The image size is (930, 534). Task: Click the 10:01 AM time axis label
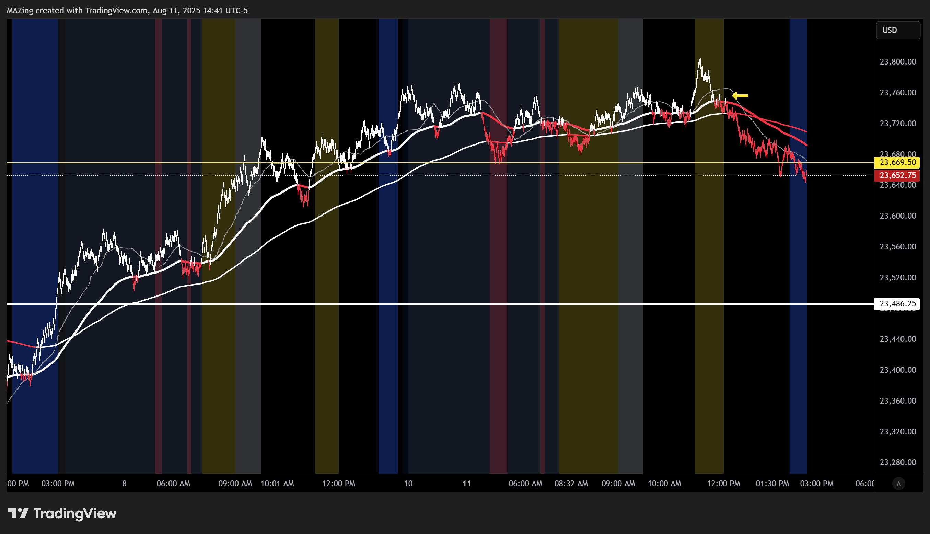(x=277, y=484)
